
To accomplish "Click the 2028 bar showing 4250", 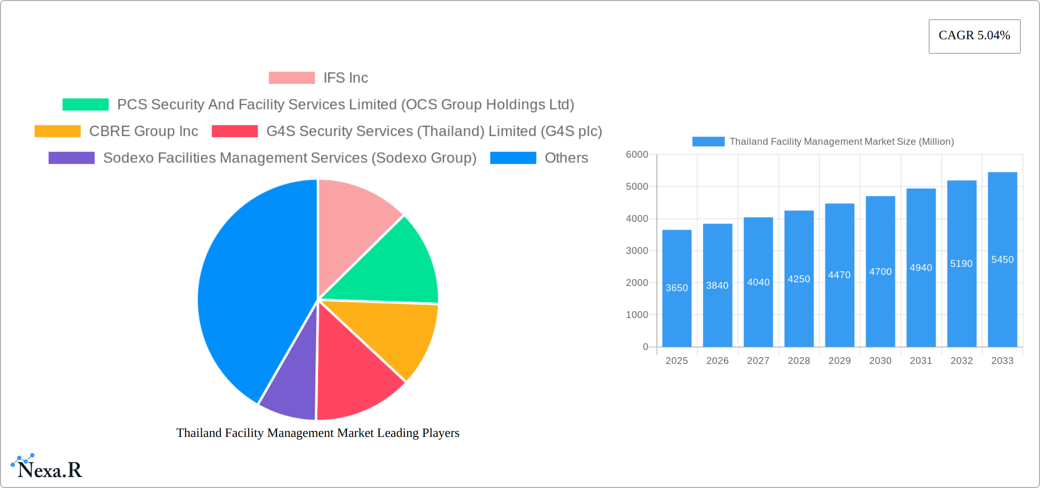I will click(799, 279).
